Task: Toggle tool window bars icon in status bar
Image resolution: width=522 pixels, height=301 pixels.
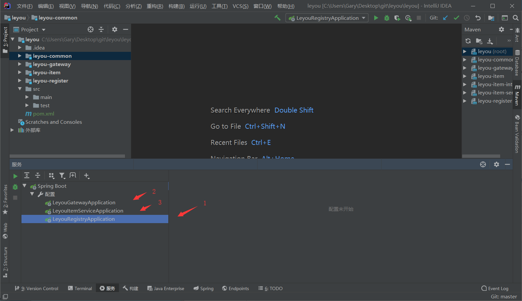Action: coord(5,297)
